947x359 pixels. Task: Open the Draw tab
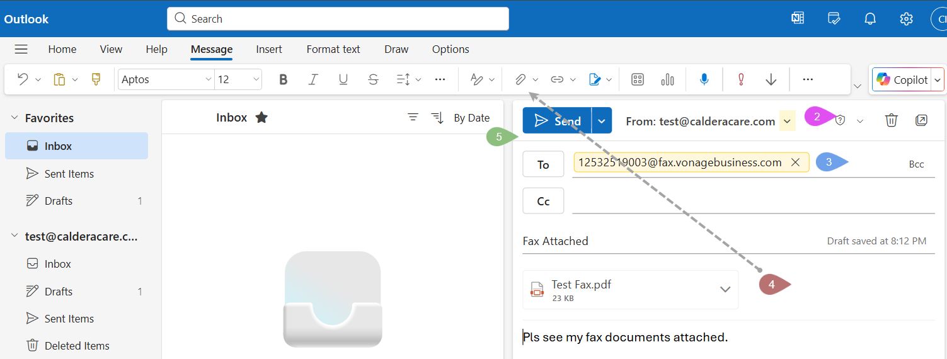396,49
